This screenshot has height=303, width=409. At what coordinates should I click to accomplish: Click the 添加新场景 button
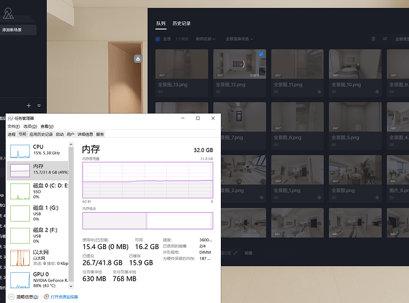click(x=19, y=30)
